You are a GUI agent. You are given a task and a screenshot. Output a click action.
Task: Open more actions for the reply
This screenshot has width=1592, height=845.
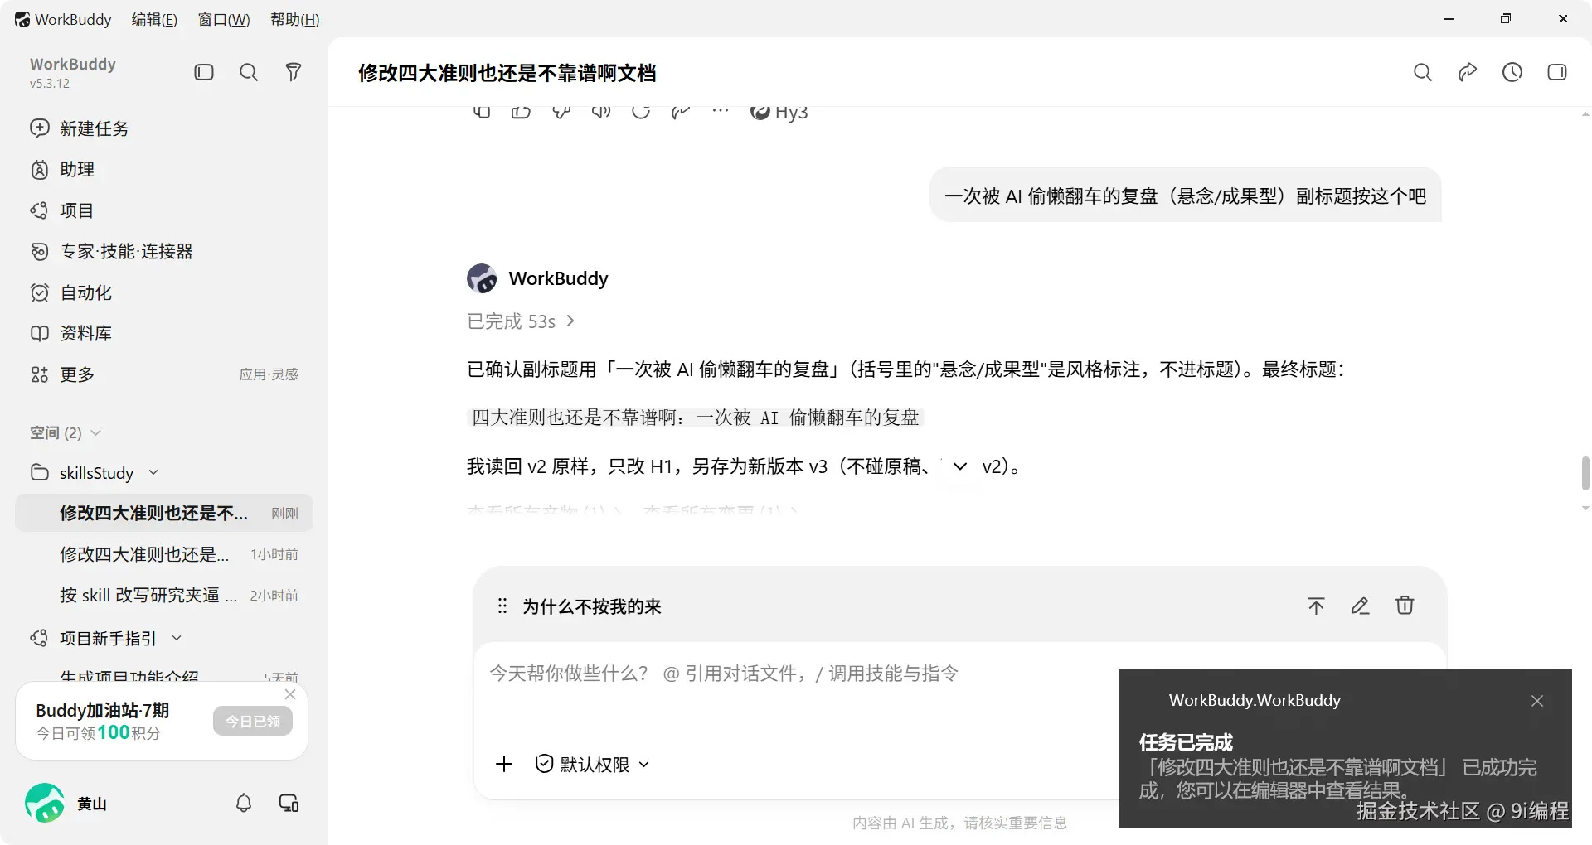pyautogui.click(x=721, y=111)
